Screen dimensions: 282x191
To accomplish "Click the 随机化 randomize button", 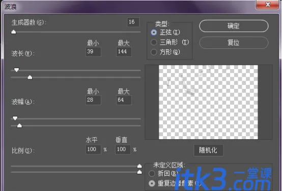I will coord(208,150).
